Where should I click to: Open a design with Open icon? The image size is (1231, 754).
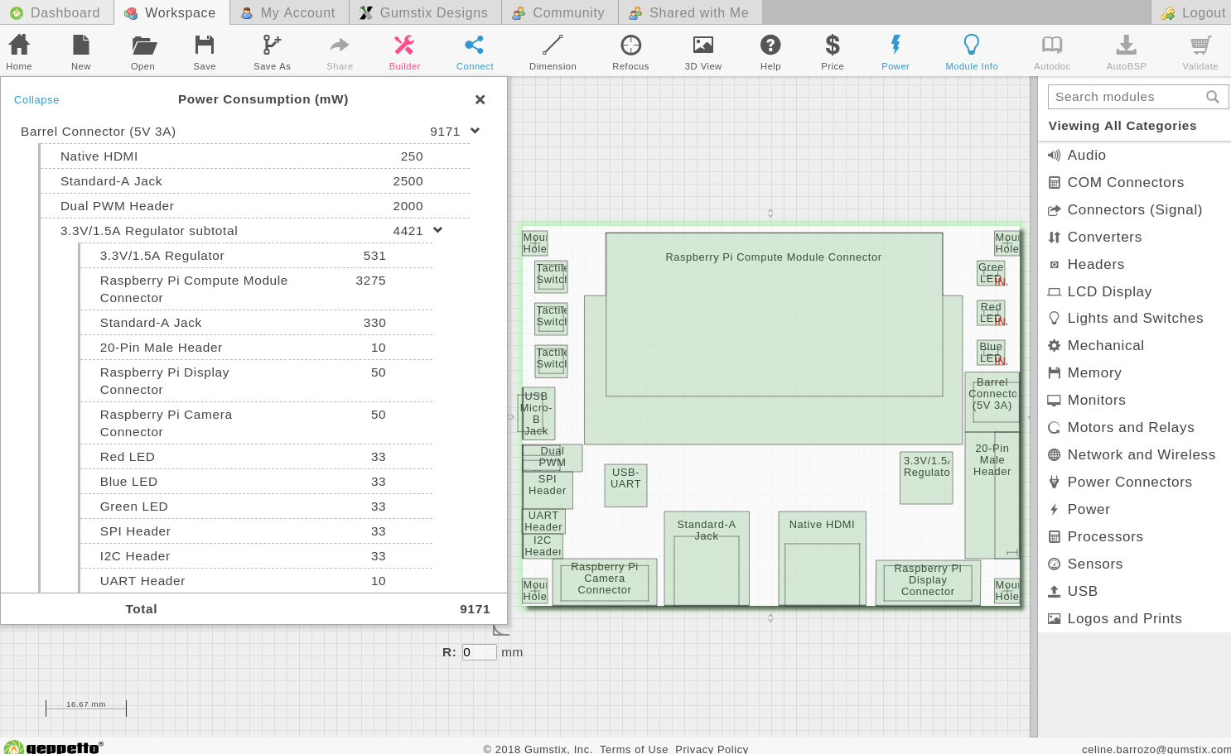pos(142,52)
